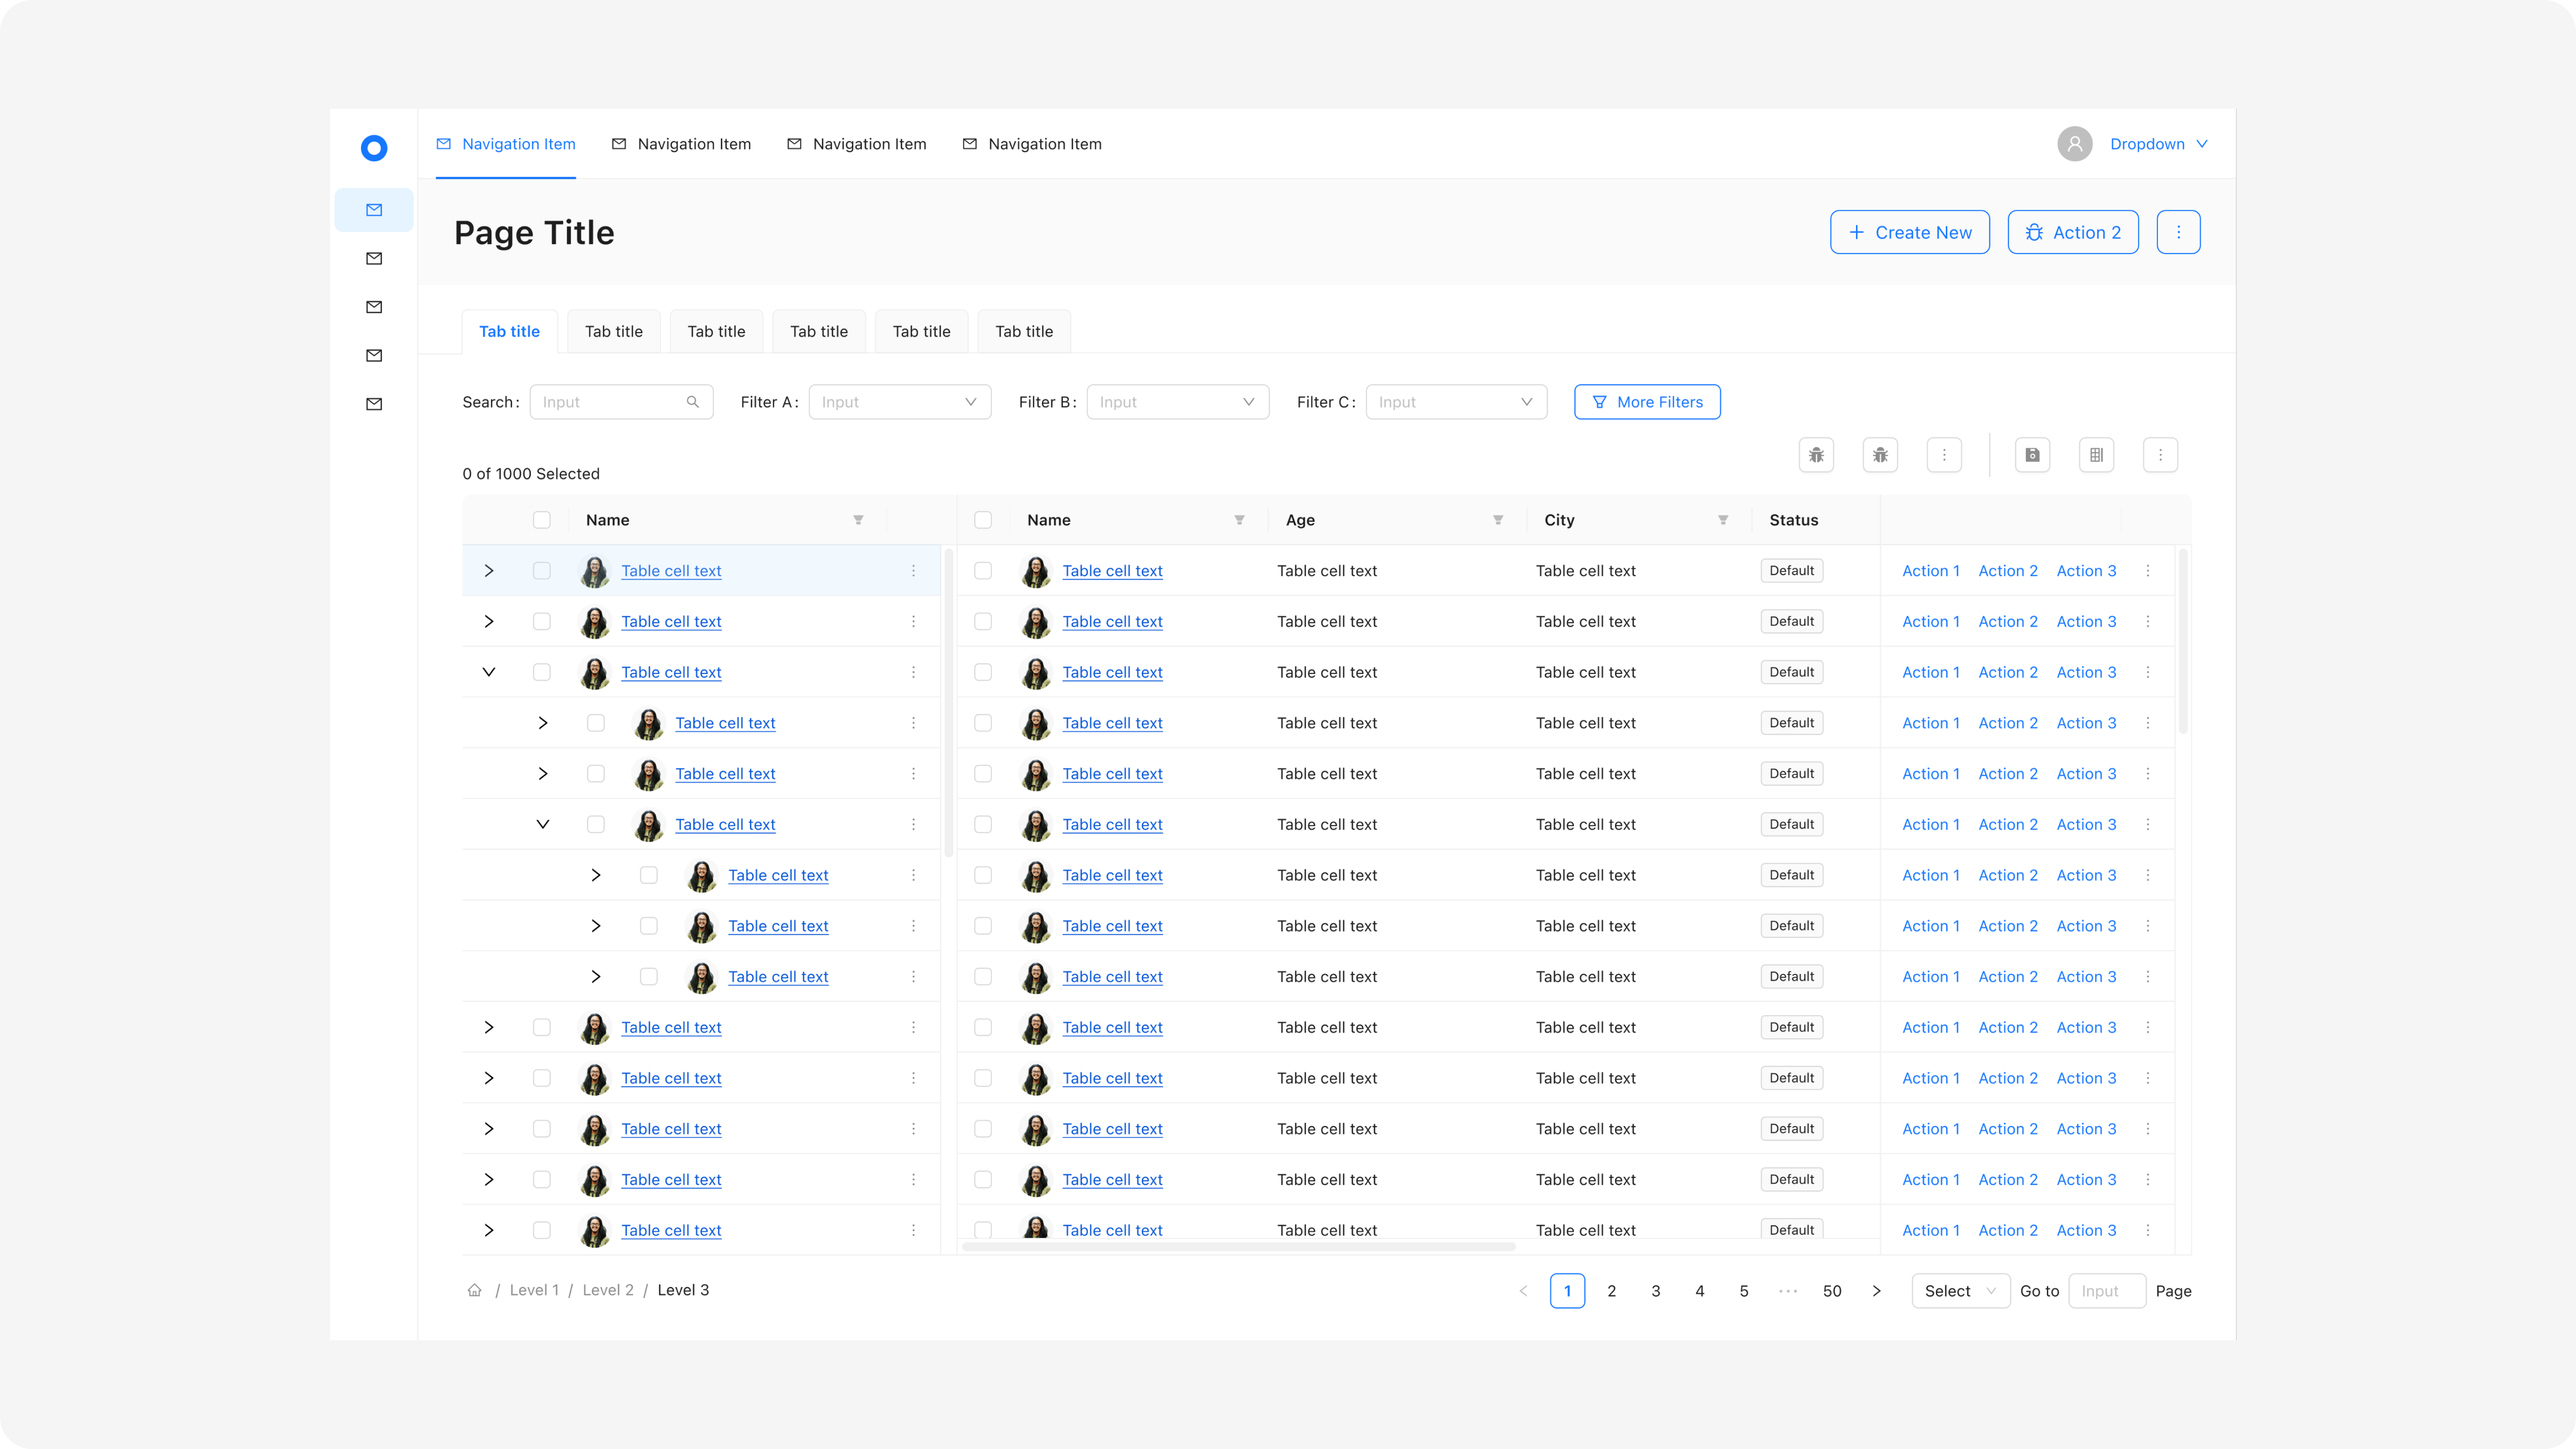This screenshot has height=1449, width=2576.
Task: Select the active blue Navigation Item
Action: tap(506, 144)
